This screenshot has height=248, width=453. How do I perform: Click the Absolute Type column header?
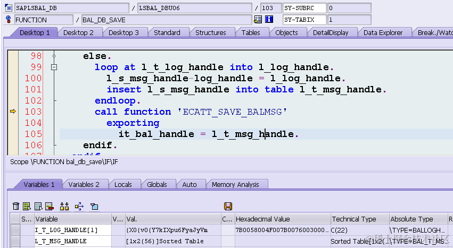[x=418, y=219]
